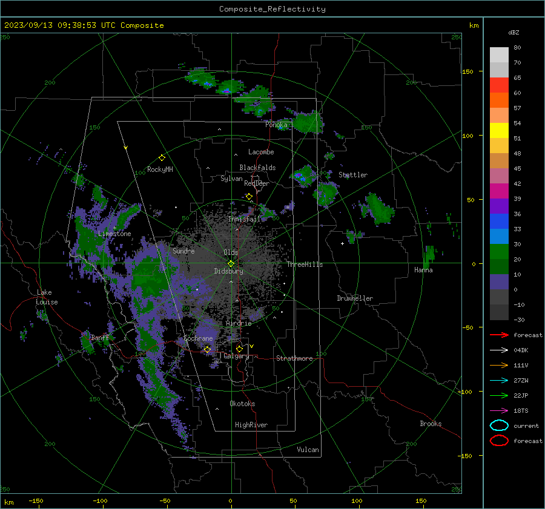Select the purple 36–39 dBZ swatch
Screen dimensions: 545x509
tap(499, 206)
